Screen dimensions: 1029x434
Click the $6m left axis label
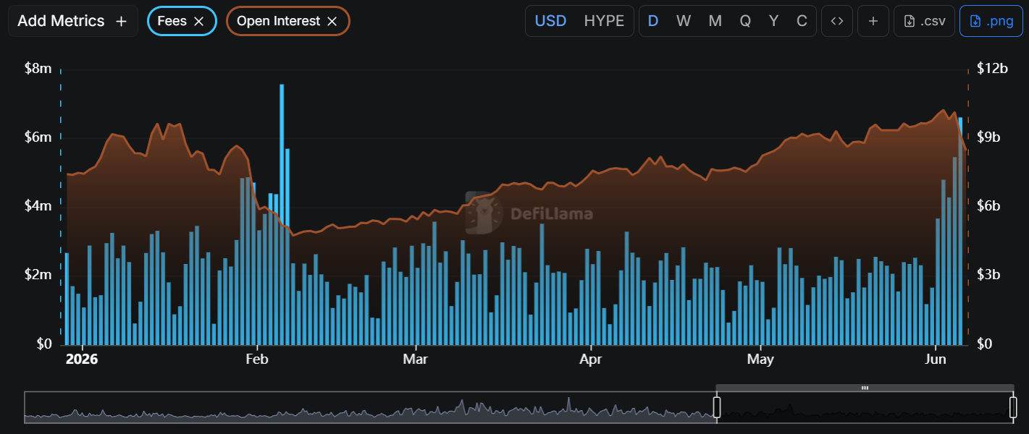[38, 137]
